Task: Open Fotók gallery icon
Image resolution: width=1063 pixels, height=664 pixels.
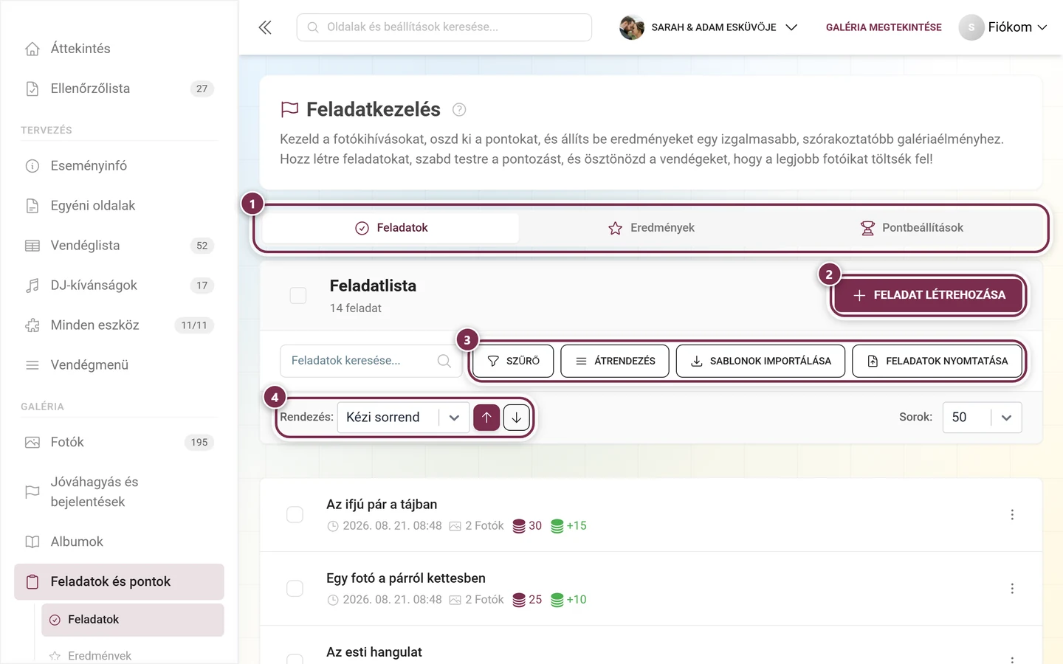Action: (x=32, y=443)
